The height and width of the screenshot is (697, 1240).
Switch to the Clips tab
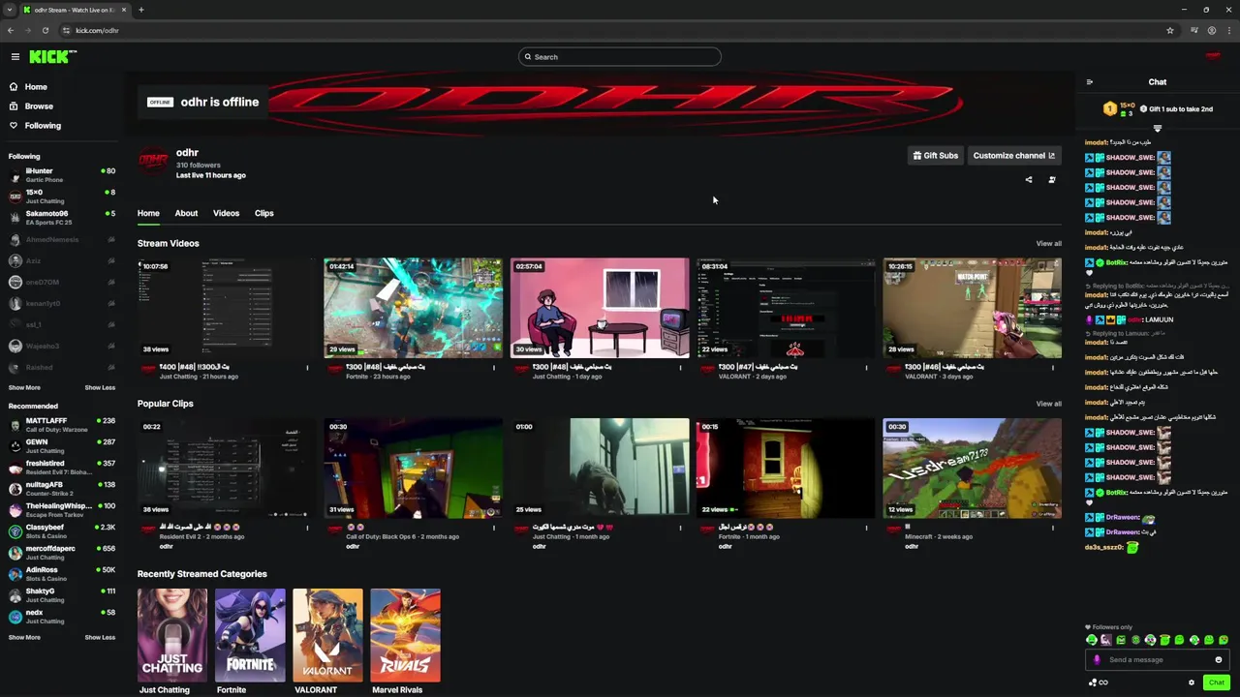pyautogui.click(x=263, y=213)
